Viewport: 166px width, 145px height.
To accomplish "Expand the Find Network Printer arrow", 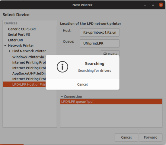I will (10, 51).
